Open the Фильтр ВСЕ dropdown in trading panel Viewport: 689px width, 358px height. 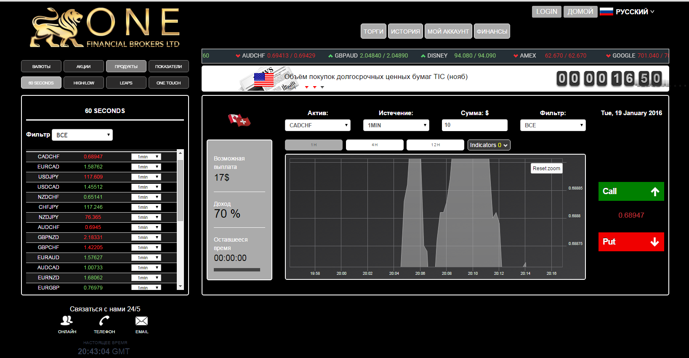pyautogui.click(x=553, y=125)
